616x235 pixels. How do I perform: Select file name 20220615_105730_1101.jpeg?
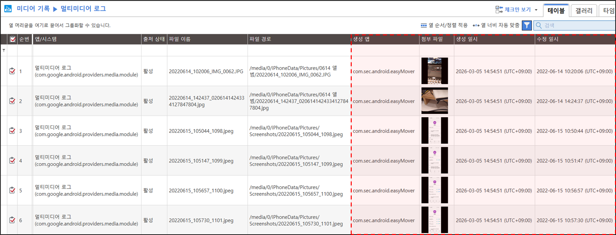(201, 220)
